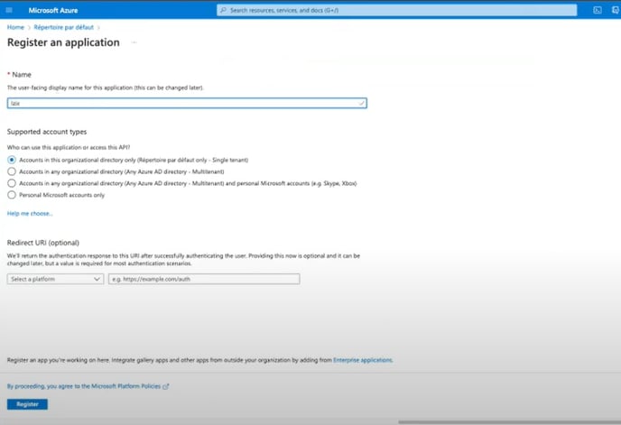Viewport: 621px width, 425px height.
Task: Click the directory filter icon in header
Action: 615,10
